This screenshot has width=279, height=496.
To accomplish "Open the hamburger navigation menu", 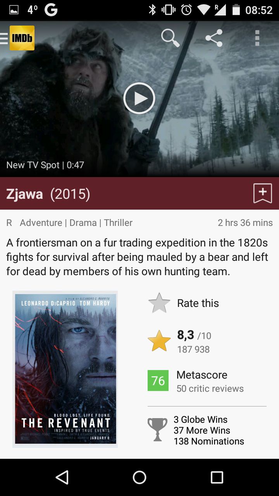I will point(4,38).
